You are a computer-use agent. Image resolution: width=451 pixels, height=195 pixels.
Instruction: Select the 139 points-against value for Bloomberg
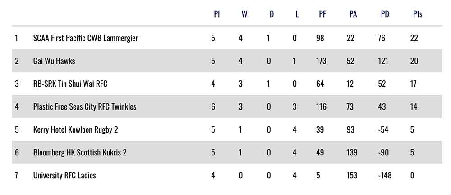point(353,153)
